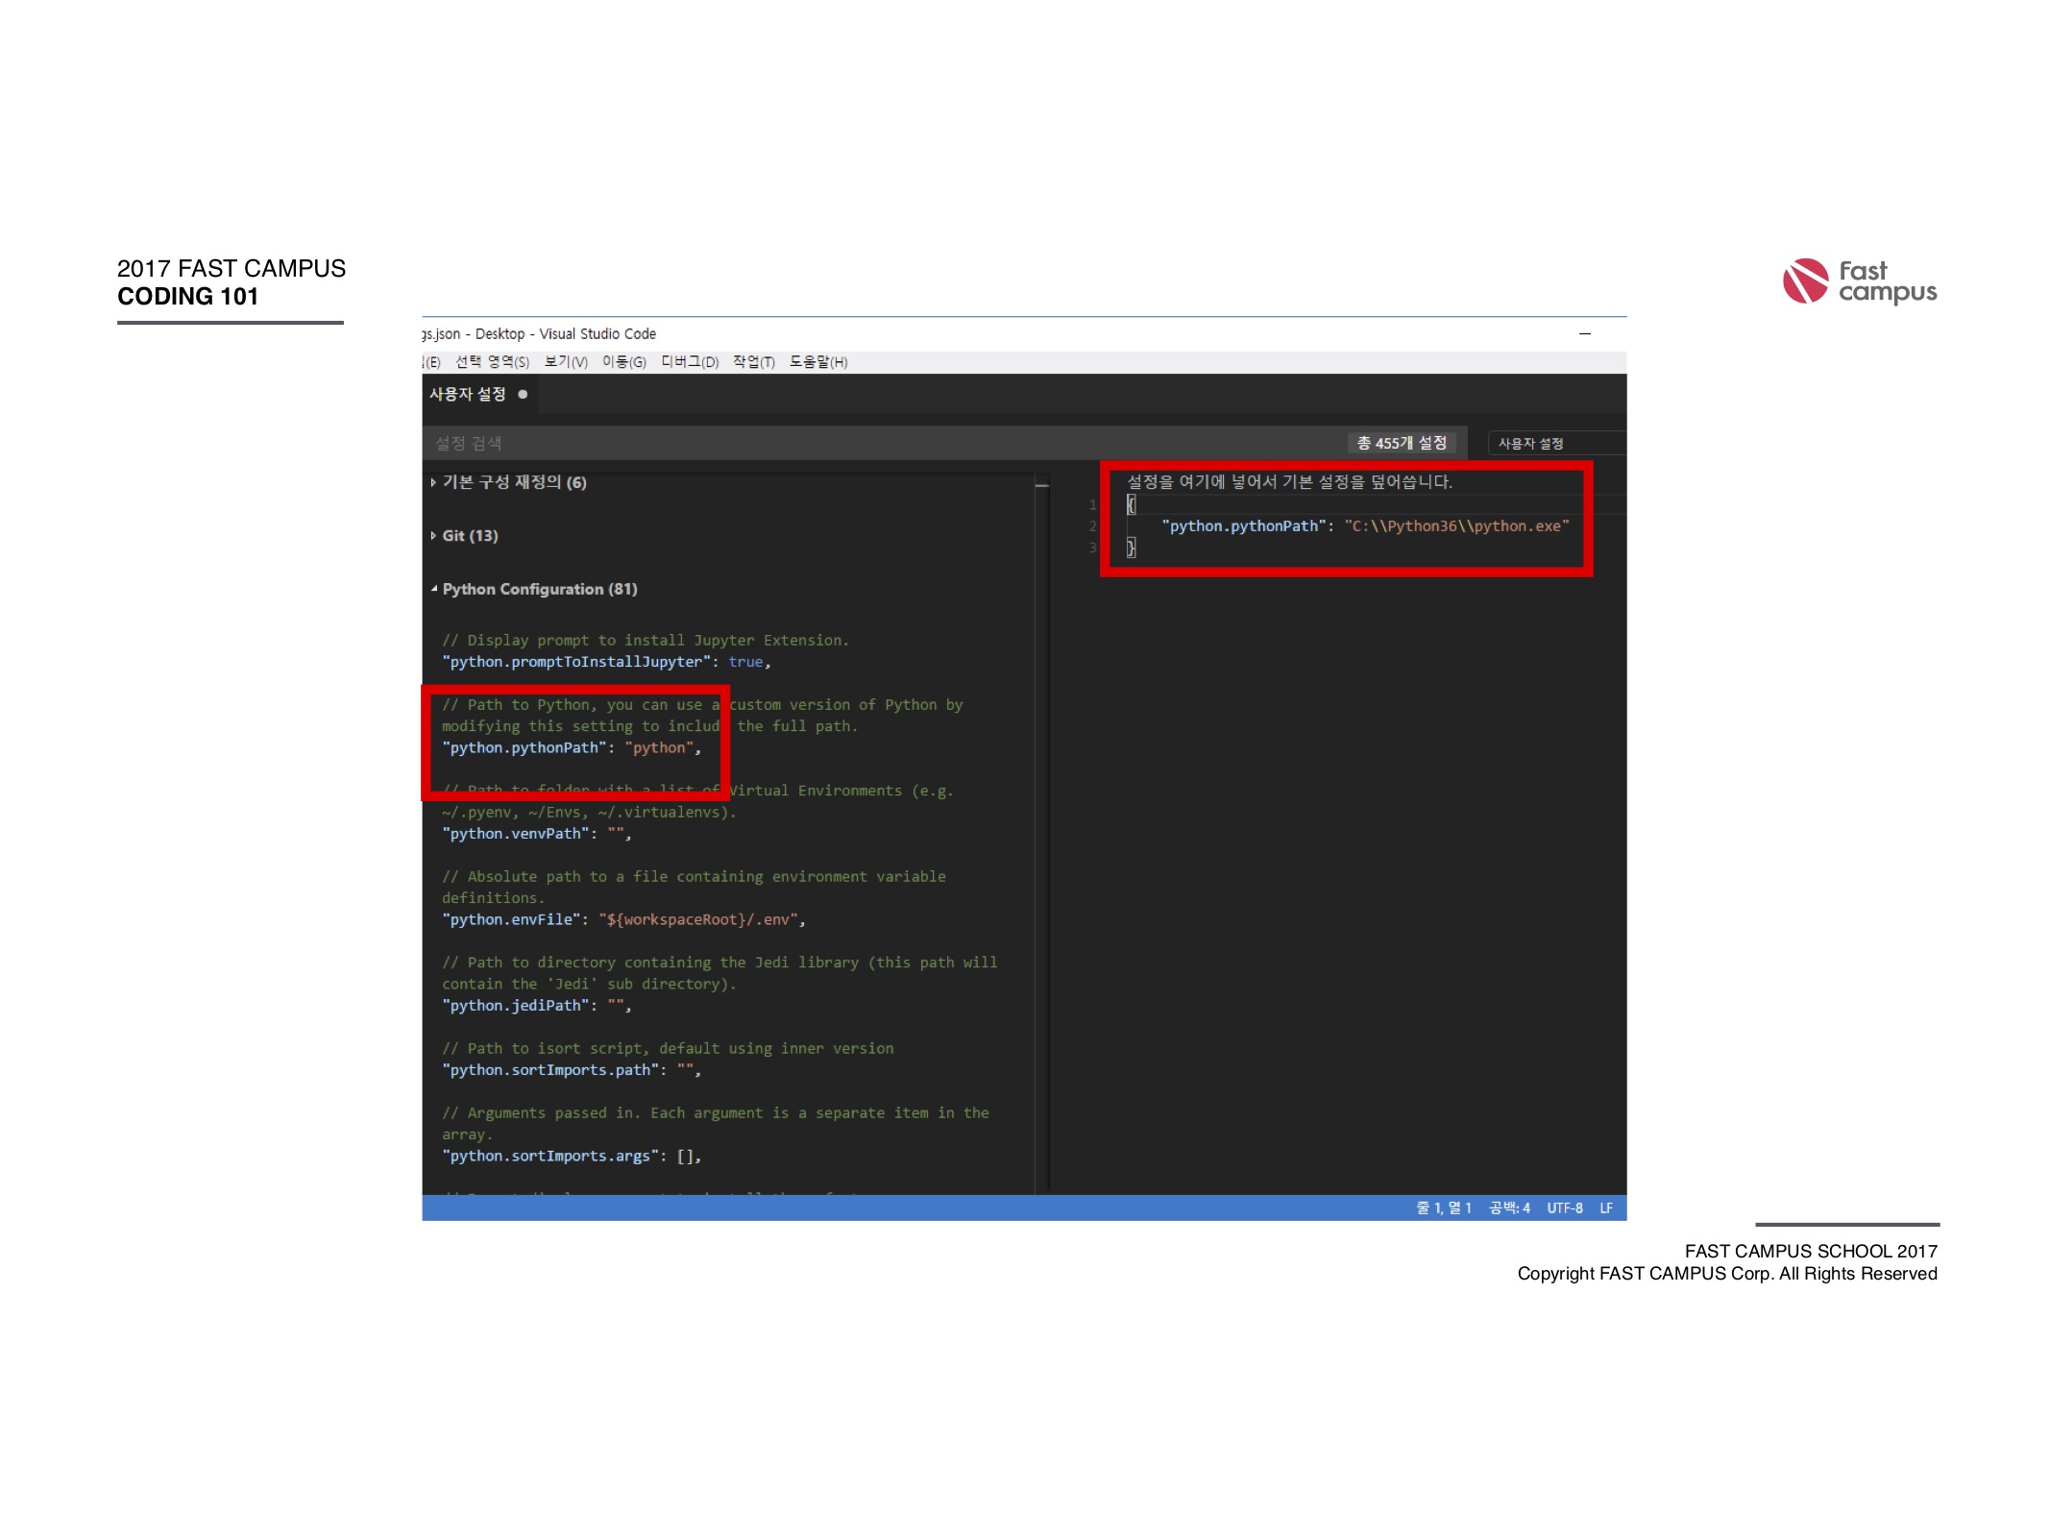This screenshot has height=1537, width=2049.
Task: Click the LF line ending indicator
Action: pos(1606,1208)
